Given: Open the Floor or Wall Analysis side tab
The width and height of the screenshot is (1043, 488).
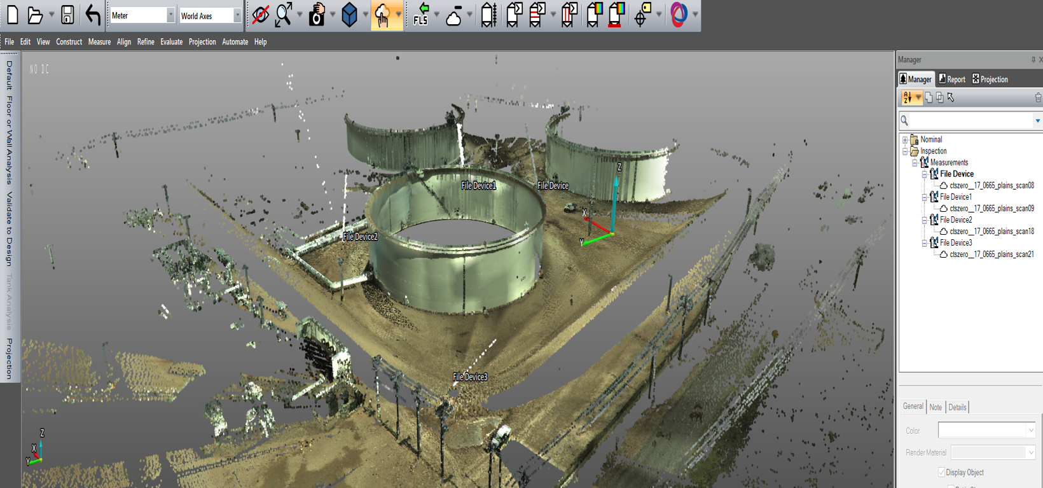Looking at the screenshot, I should pyautogui.click(x=9, y=140).
